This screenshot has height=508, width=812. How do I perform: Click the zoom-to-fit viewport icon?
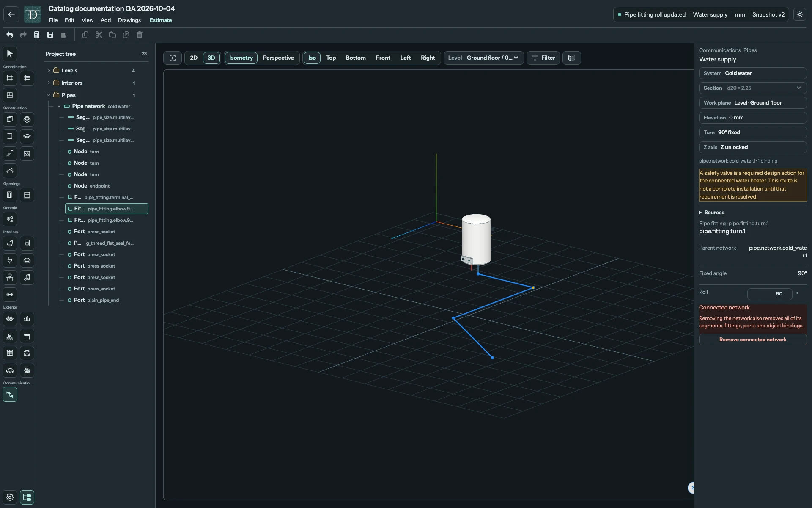173,58
